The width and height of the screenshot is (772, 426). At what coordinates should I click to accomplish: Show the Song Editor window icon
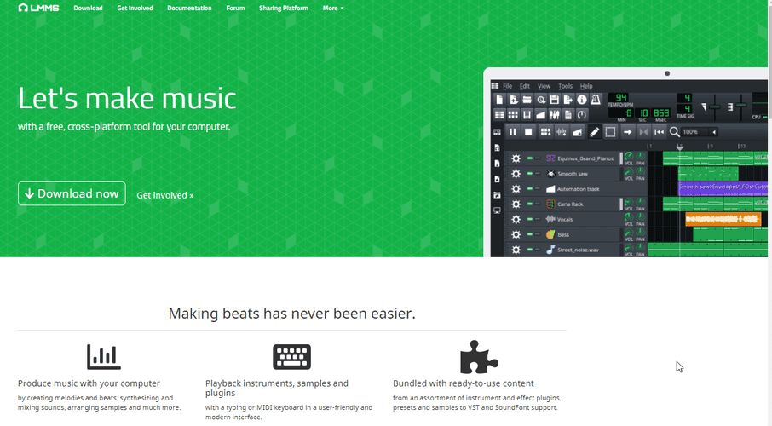[499, 115]
